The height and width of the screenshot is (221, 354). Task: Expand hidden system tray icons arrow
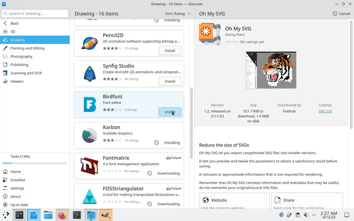tap(314, 215)
